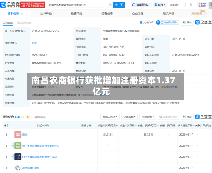Switch to the 知识产权 tab
Screen dimensions: 212x173
(168, 14)
